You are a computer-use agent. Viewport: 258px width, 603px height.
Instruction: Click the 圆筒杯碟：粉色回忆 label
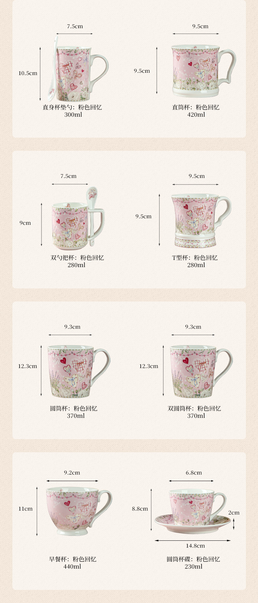pyautogui.click(x=193, y=559)
